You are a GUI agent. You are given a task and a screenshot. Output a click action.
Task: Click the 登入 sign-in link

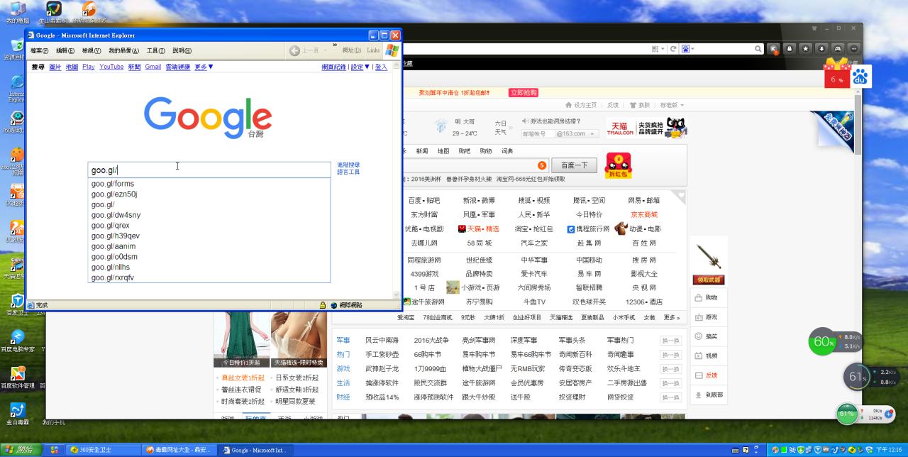[381, 67]
